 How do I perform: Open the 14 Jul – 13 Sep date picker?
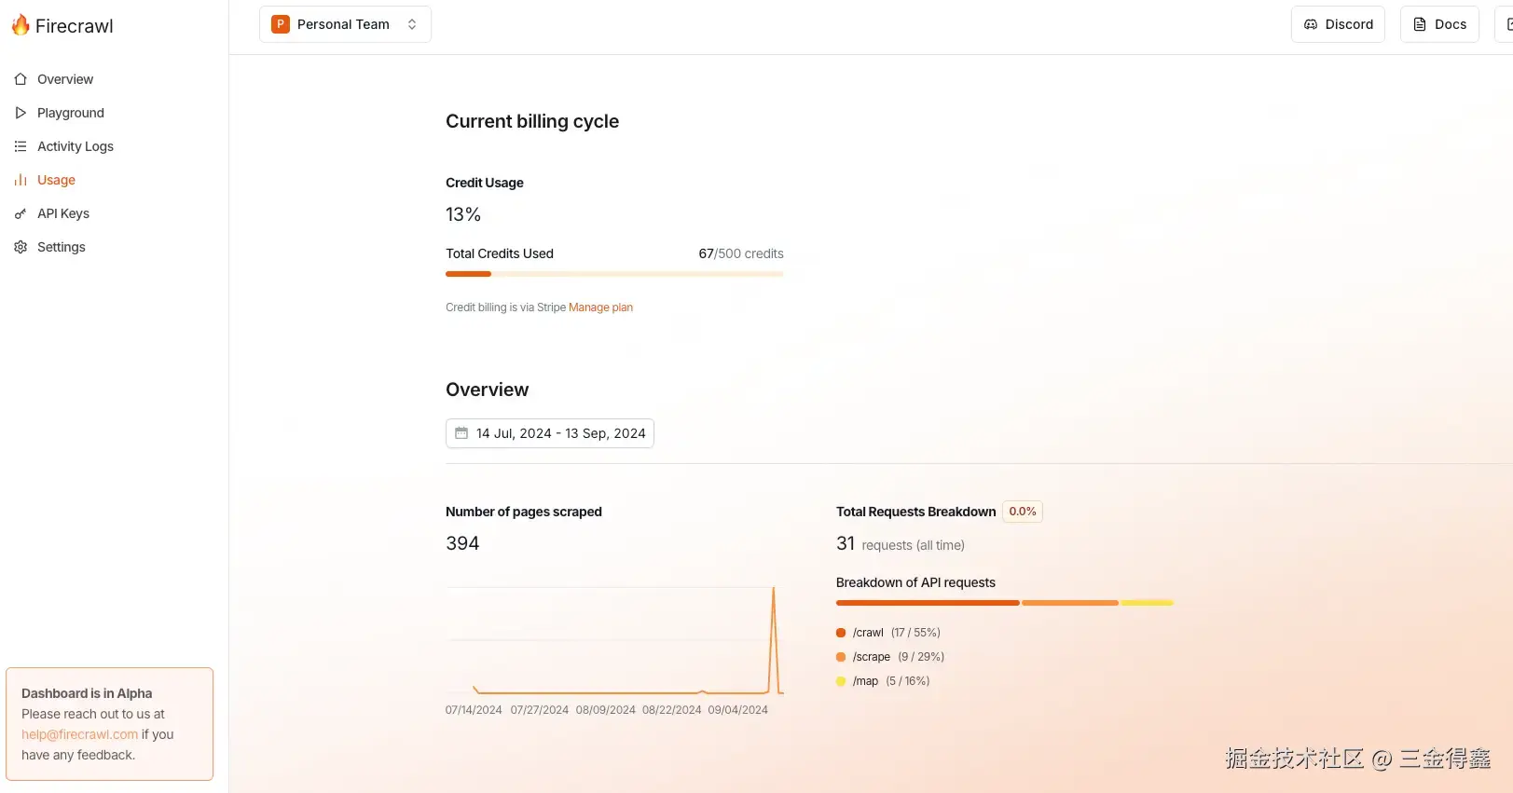click(x=559, y=433)
